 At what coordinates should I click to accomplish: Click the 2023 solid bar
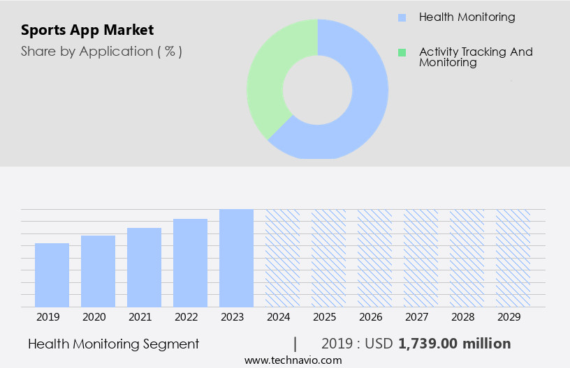(x=236, y=258)
